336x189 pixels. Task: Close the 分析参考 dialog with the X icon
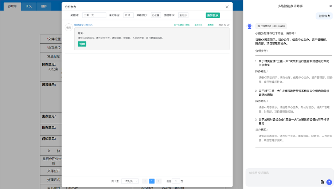(x=227, y=7)
